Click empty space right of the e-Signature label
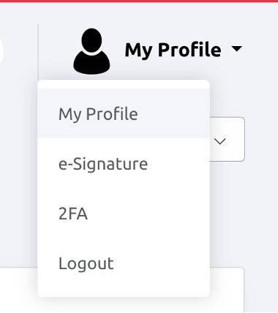The image size is (278, 313). pyautogui.click(x=179, y=164)
